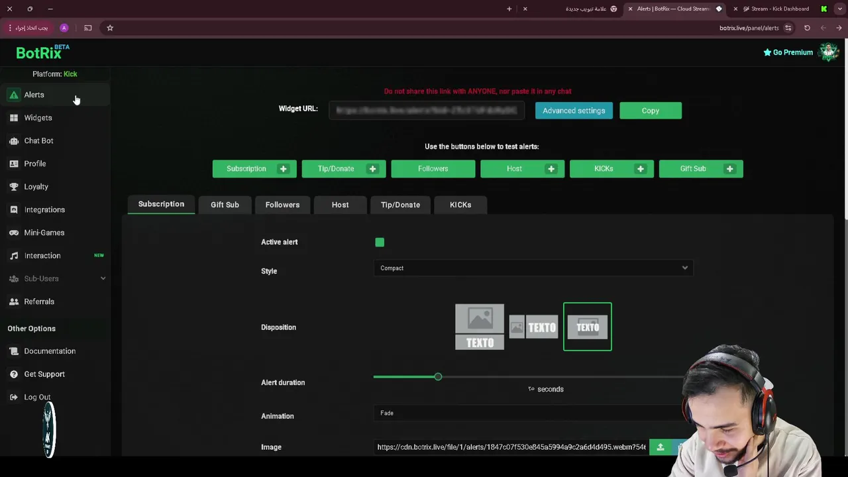848x477 pixels.
Task: Click the plus icon on Gift Sub test button
Action: pos(729,169)
